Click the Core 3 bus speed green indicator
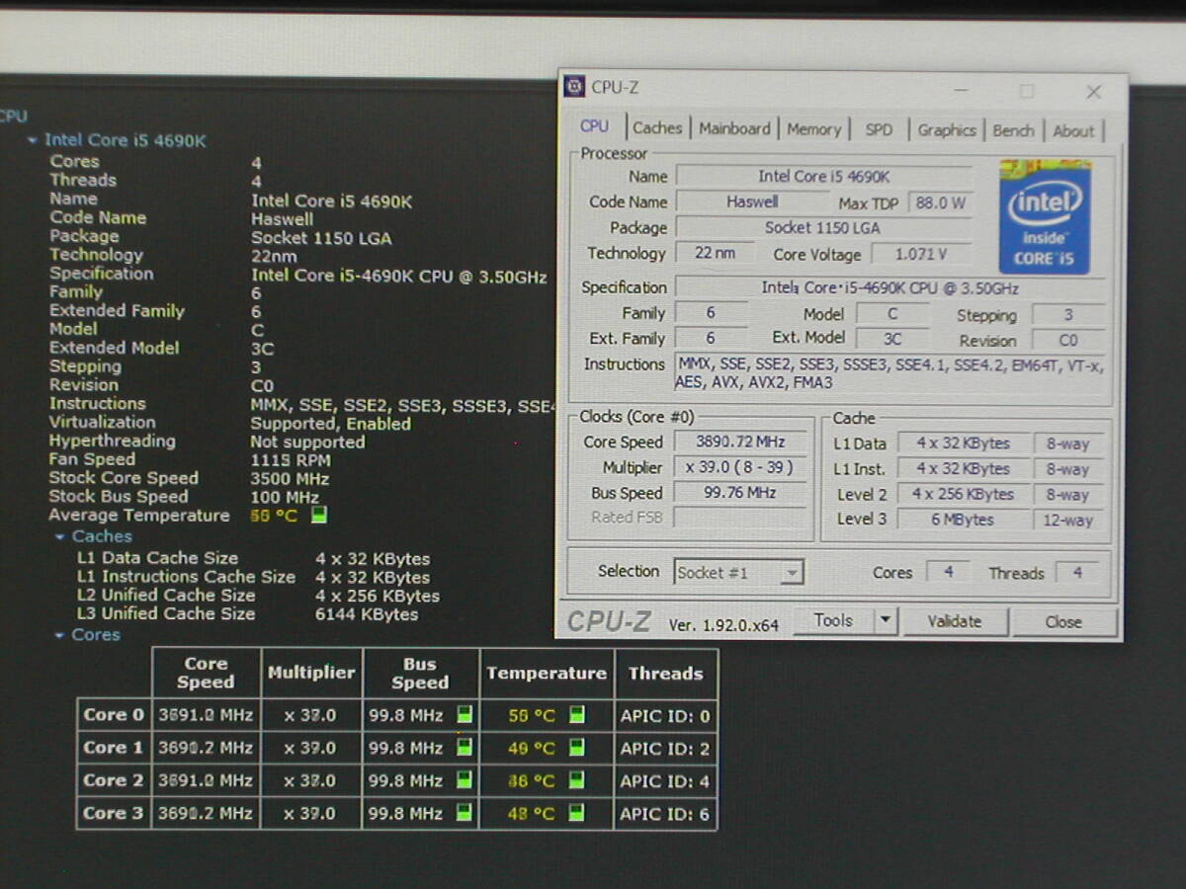The width and height of the screenshot is (1186, 889). coord(464,813)
